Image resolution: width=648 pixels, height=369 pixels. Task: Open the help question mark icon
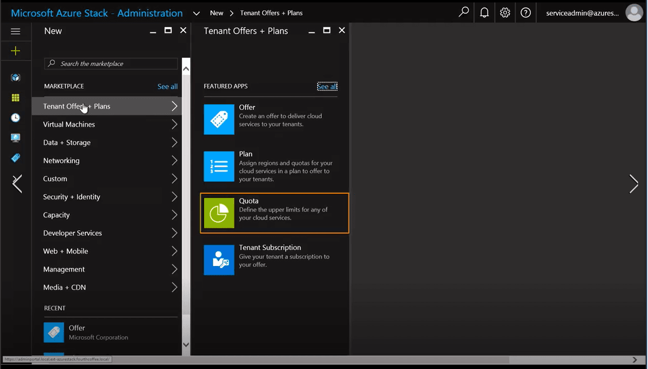coord(525,12)
